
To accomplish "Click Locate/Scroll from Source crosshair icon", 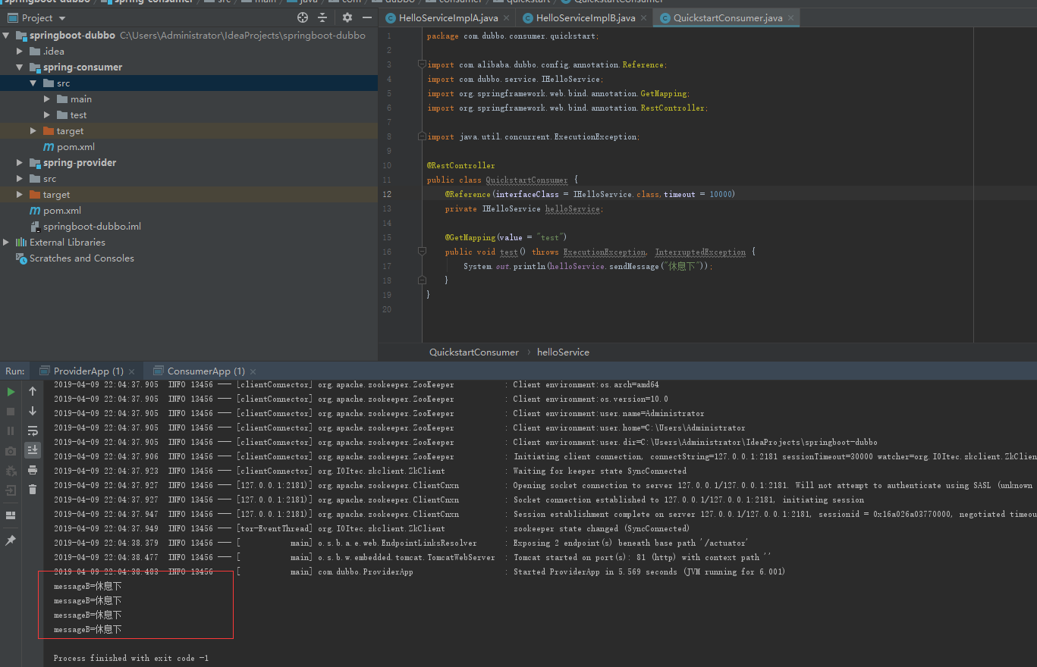I will point(303,17).
